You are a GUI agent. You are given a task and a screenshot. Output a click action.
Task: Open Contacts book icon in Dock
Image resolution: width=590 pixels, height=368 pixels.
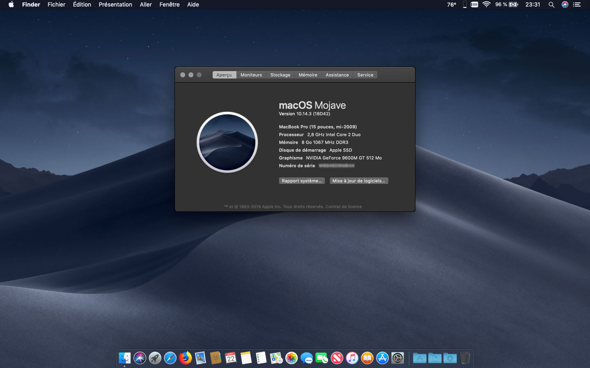216,358
